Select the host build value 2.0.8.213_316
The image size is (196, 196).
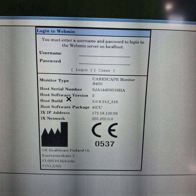105,102
